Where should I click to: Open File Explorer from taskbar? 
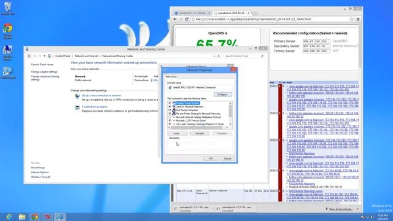(22, 217)
